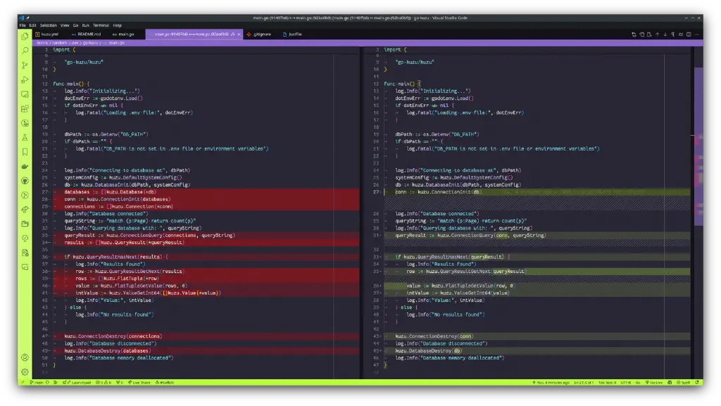
Task: Toggle whitespace trimming pilcrow icon
Action: [672, 34]
